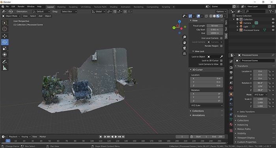The width and height of the screenshot is (276, 148).
Task: Open the rotation Mode XYZ Euler dropdown
Action: 260,94
